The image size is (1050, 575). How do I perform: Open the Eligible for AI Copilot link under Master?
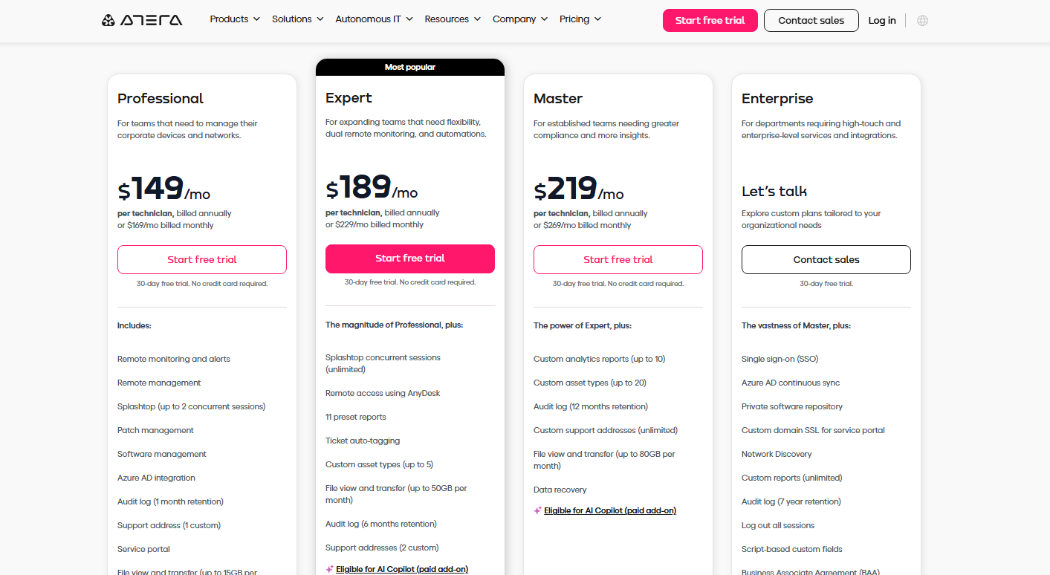(x=610, y=510)
